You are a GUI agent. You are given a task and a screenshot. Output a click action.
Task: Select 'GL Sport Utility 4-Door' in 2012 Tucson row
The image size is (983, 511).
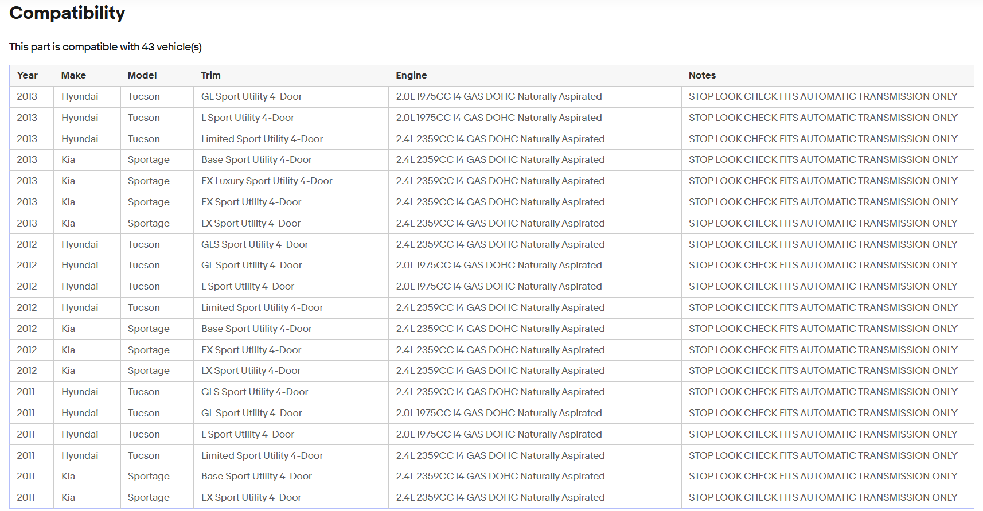251,265
